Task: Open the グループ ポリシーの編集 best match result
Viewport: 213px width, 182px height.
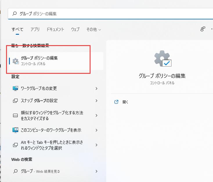Action: tap(55, 60)
